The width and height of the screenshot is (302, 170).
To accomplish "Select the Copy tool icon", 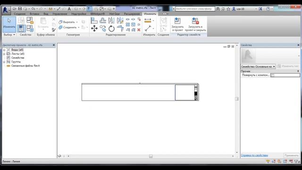I will (x=103, y=28).
